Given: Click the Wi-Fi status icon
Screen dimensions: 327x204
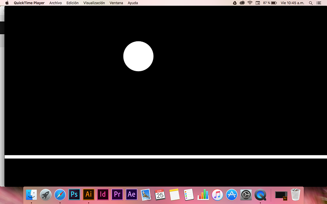Looking at the screenshot, I should pos(250,3).
